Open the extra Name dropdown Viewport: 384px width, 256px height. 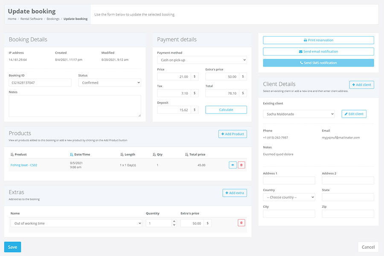[76, 223]
